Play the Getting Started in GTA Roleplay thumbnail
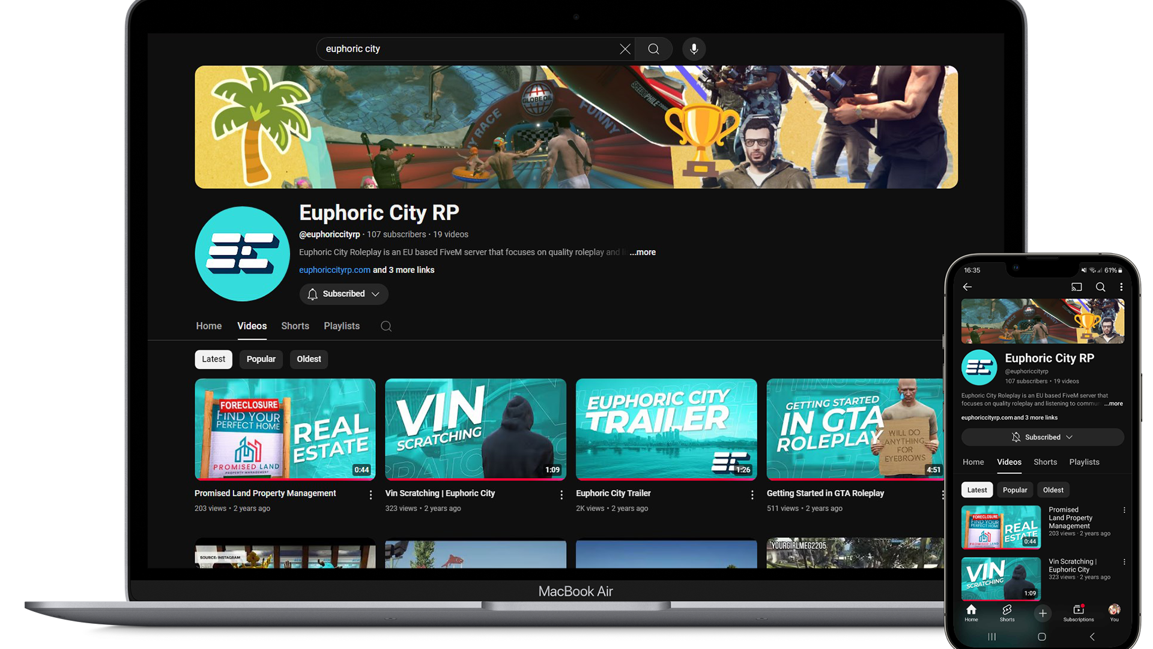 [855, 429]
